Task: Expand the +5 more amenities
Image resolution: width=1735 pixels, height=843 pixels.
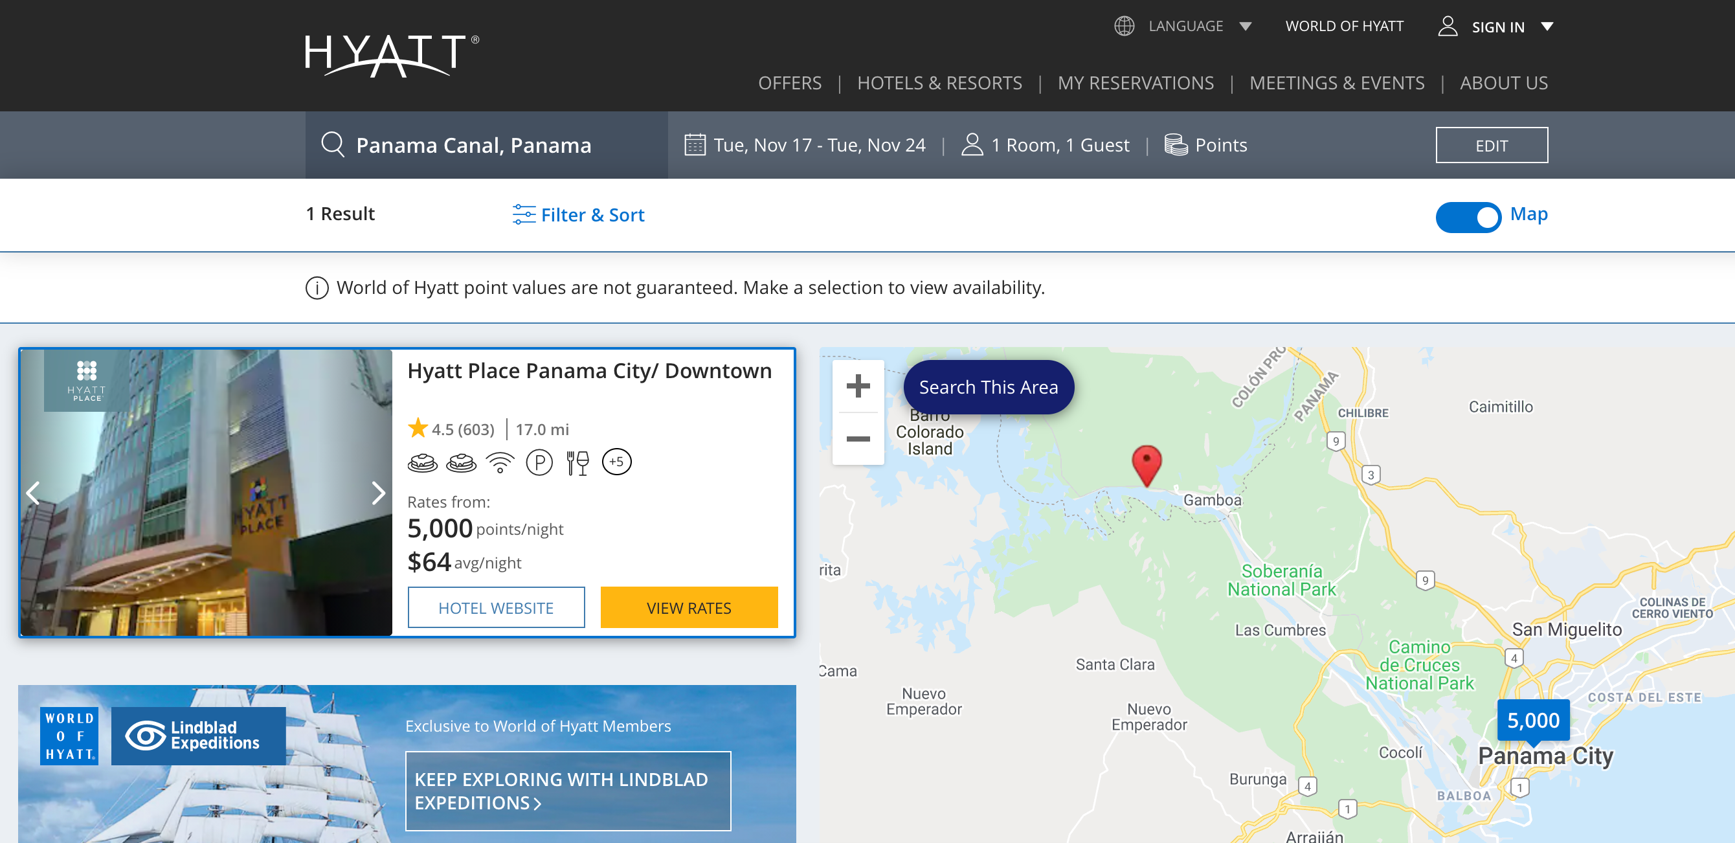Action: (x=616, y=462)
